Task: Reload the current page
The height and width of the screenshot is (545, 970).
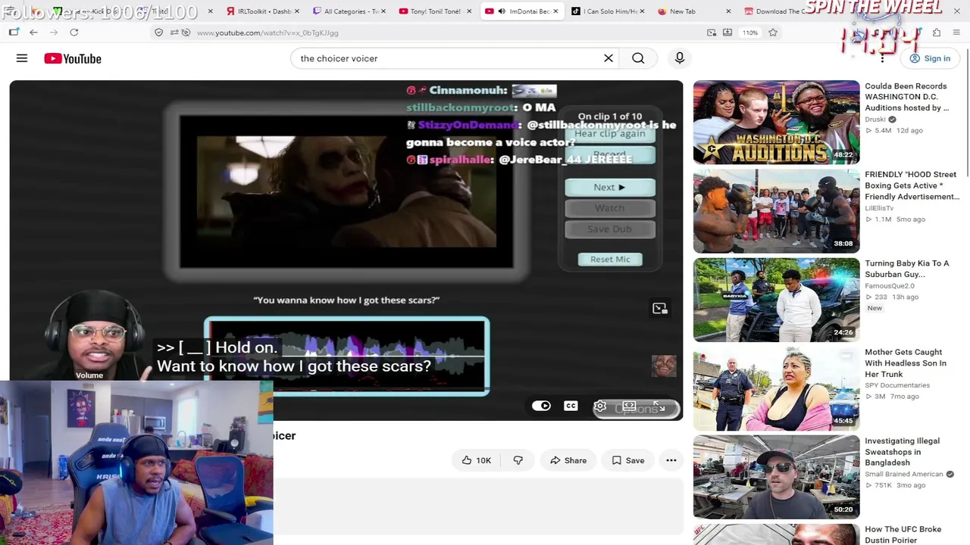Action: [x=74, y=33]
